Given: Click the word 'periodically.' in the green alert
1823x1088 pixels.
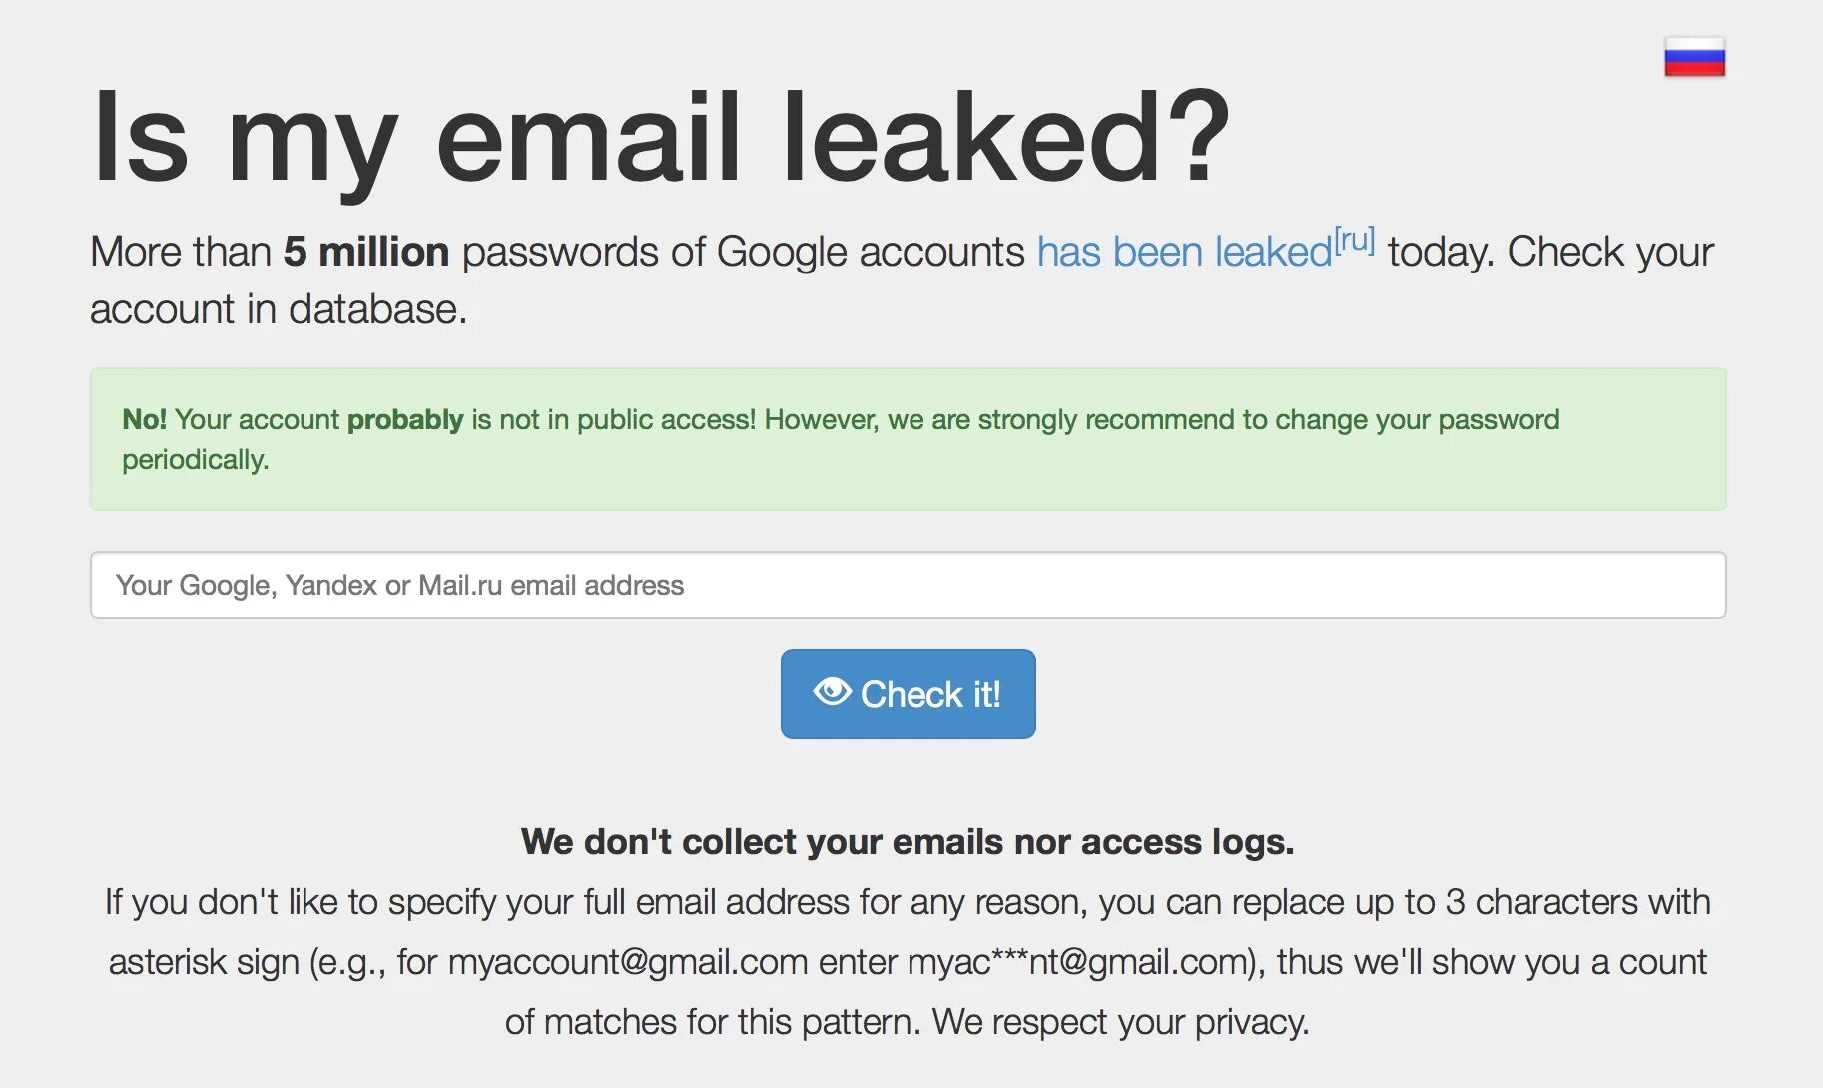Looking at the screenshot, I should point(196,460).
